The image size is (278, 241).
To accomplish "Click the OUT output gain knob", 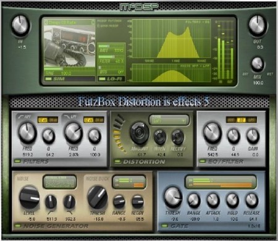I will (257, 25).
